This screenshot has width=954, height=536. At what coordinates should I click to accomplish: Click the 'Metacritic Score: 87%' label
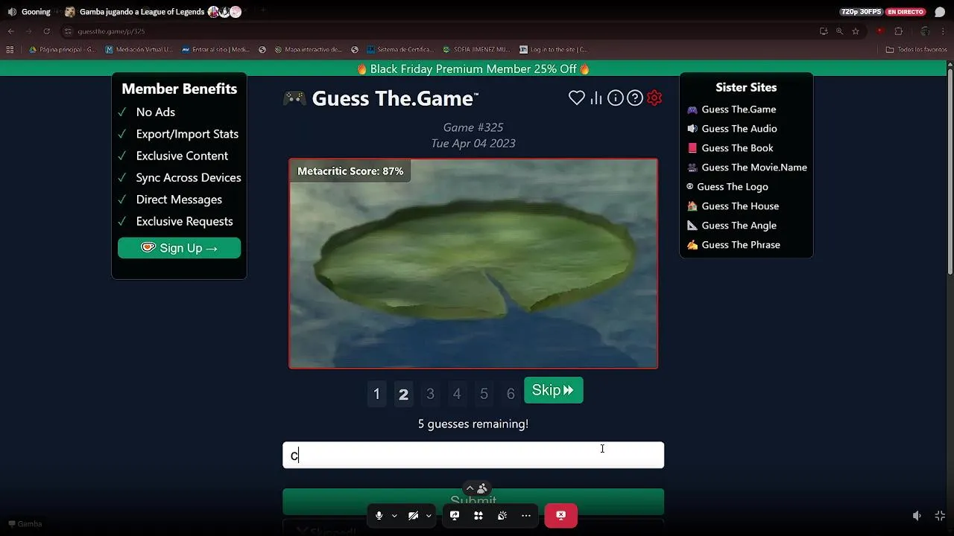click(x=350, y=171)
